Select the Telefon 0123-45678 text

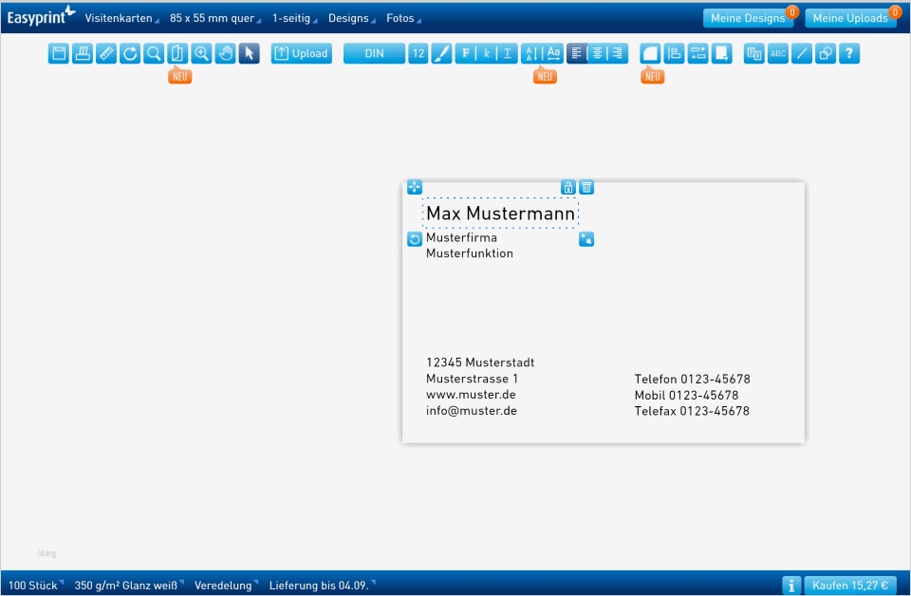point(692,380)
